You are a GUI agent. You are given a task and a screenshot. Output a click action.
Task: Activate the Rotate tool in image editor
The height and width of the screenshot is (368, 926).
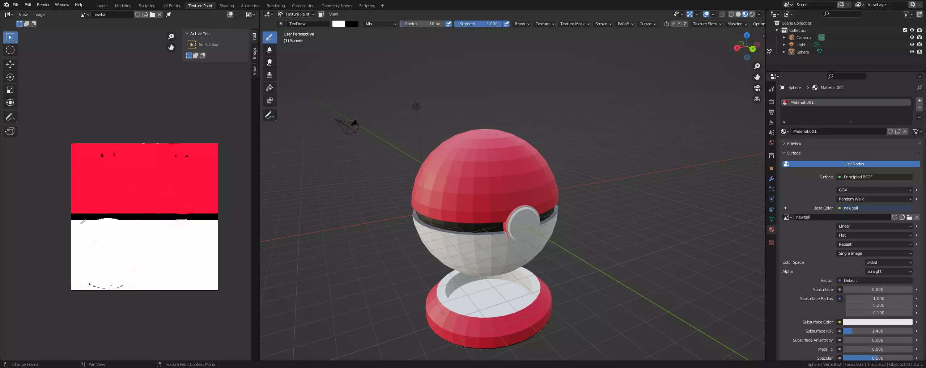10,77
